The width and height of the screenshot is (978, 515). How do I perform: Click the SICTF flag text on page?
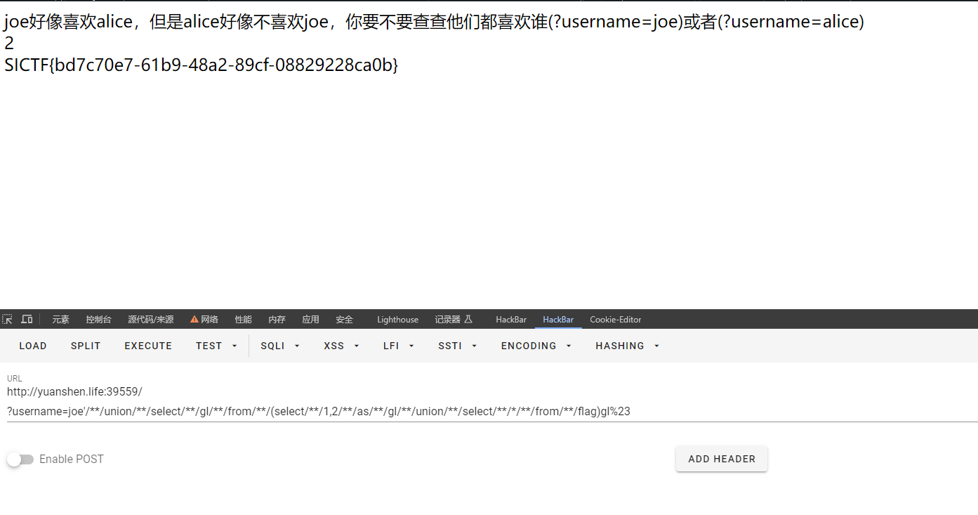tap(201, 65)
